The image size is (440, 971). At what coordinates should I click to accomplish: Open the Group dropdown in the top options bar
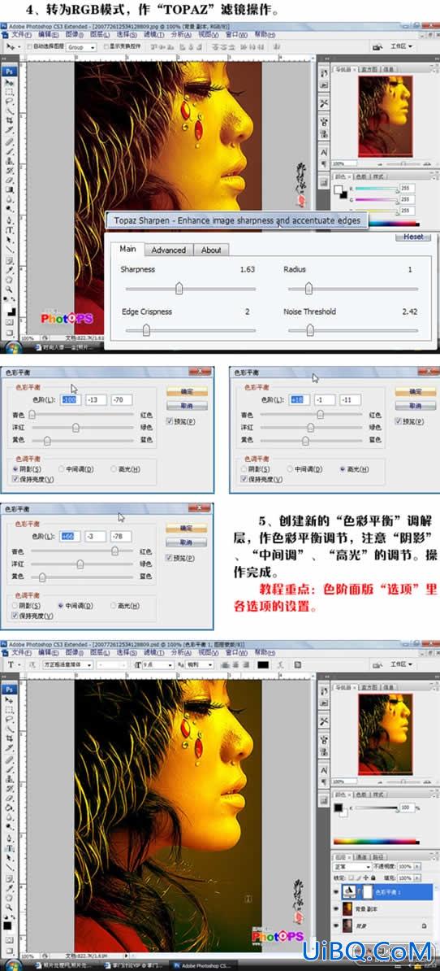click(81, 47)
